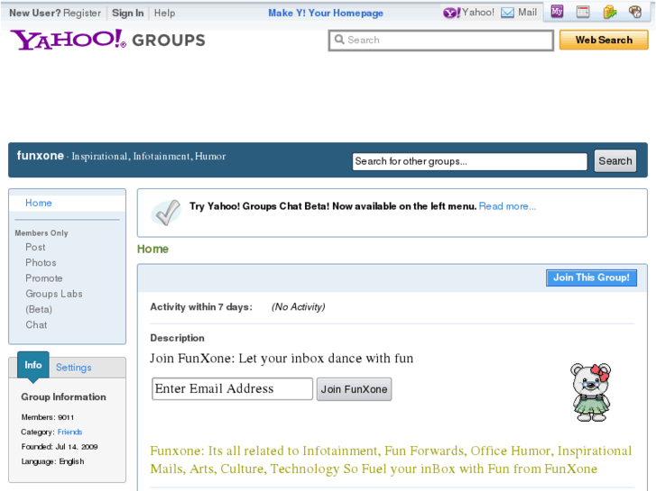Click the Language: English text
The width and height of the screenshot is (656, 491).
(x=52, y=461)
